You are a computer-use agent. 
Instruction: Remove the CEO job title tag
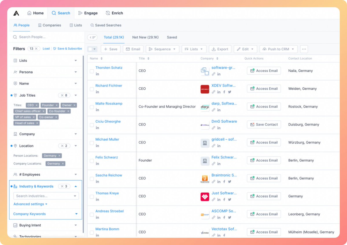pos(36,105)
